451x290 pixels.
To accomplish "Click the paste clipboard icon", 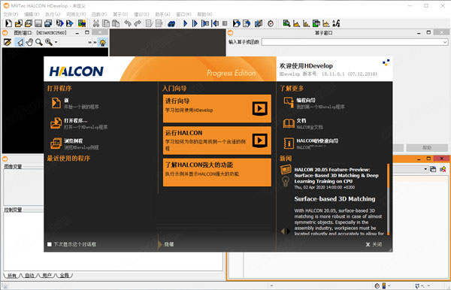I will click(116, 23).
